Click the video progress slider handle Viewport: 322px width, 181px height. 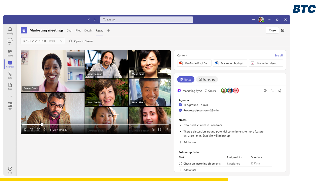point(42,124)
